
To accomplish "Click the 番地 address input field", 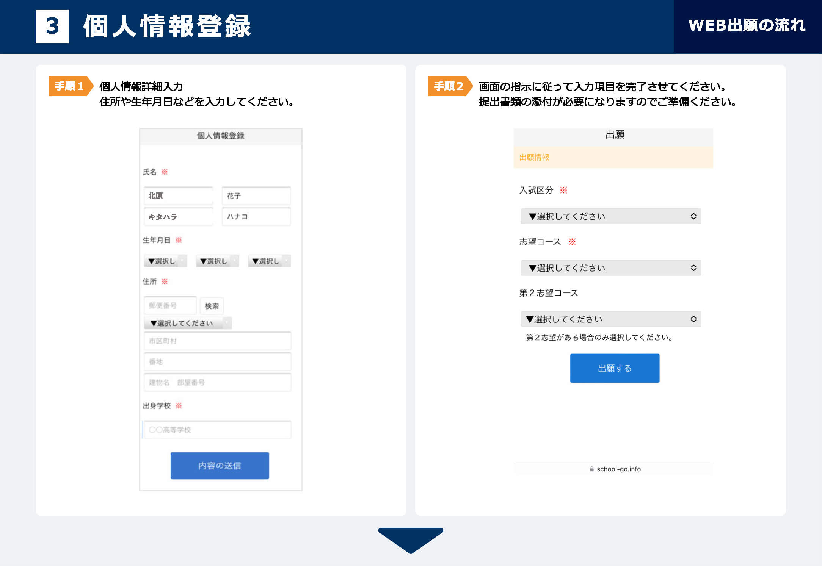I will coord(217,361).
